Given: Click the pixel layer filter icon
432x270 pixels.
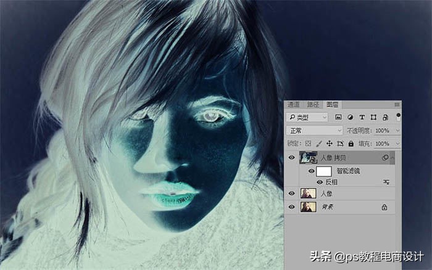Looking at the screenshot, I should [339, 117].
